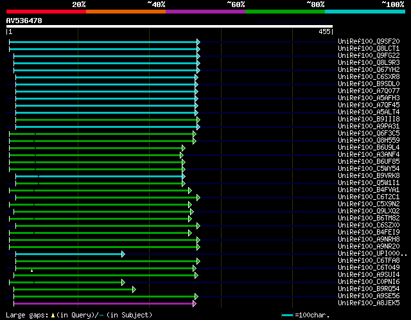Click the red 20% identity legend segment

coord(46,12)
